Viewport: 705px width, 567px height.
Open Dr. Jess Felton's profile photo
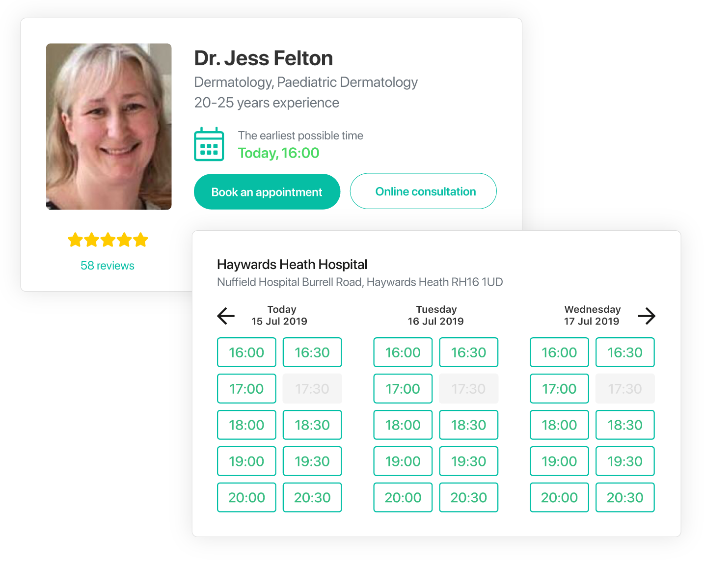109,127
